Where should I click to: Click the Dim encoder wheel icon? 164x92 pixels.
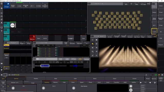point(13,88)
